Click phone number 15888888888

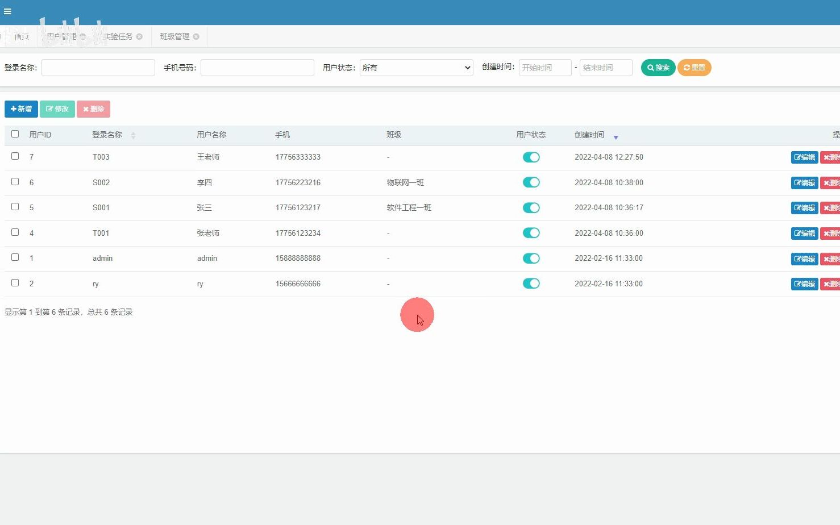pyautogui.click(x=298, y=259)
